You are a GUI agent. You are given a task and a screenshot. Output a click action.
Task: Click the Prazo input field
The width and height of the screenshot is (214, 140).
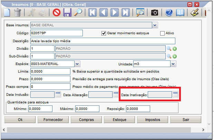[x=50, y=79]
